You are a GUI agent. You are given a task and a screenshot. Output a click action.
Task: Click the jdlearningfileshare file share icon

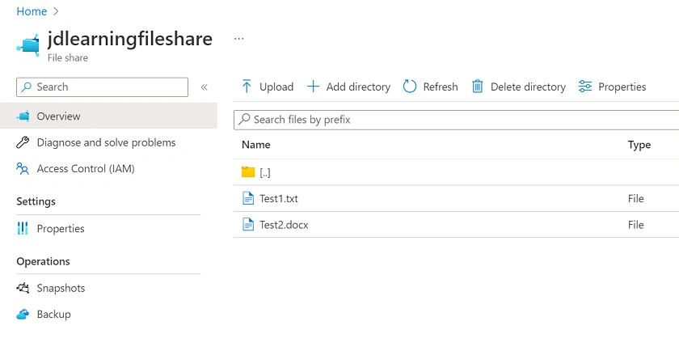coord(28,44)
